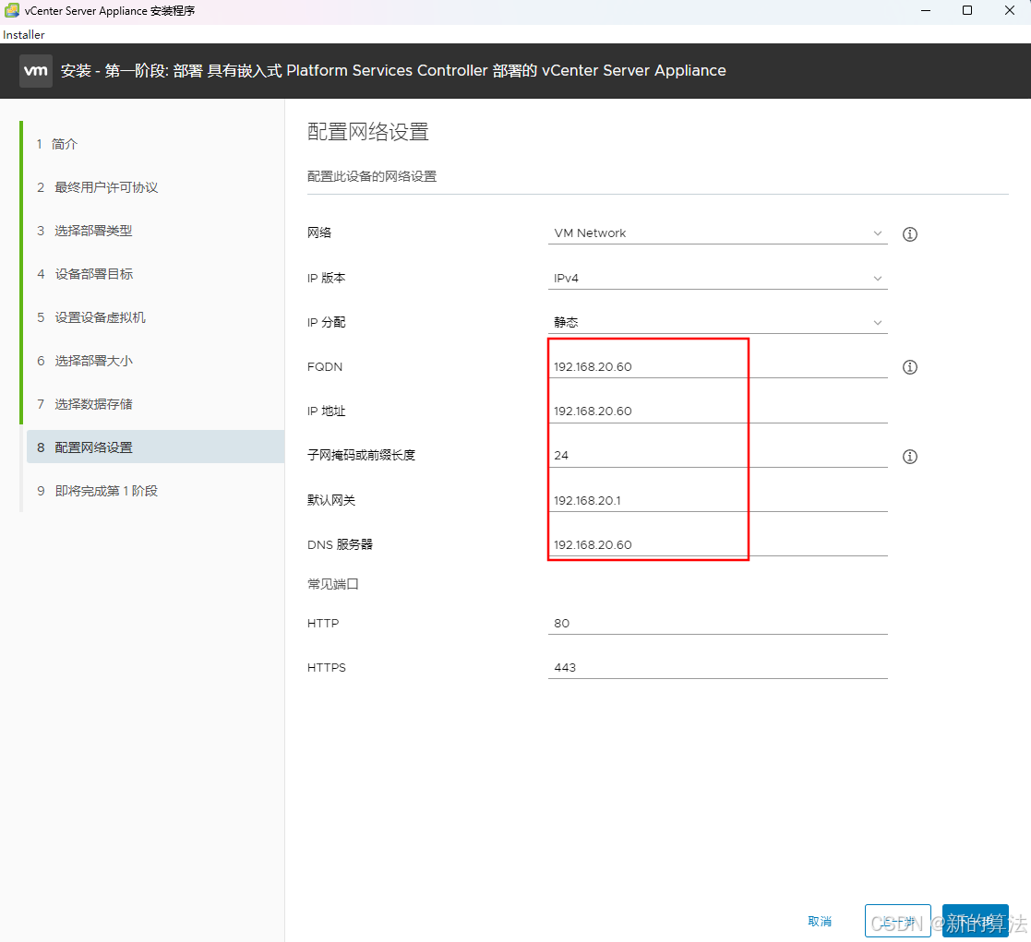Open the IP 版本 dropdown showing IPv4

click(717, 278)
